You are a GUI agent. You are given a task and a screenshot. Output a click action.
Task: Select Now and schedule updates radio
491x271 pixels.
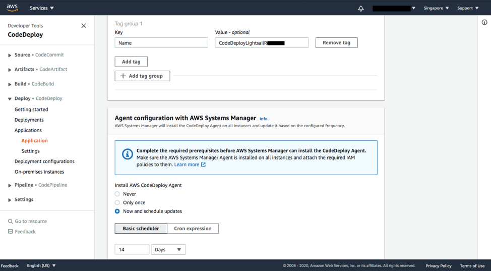click(117, 211)
